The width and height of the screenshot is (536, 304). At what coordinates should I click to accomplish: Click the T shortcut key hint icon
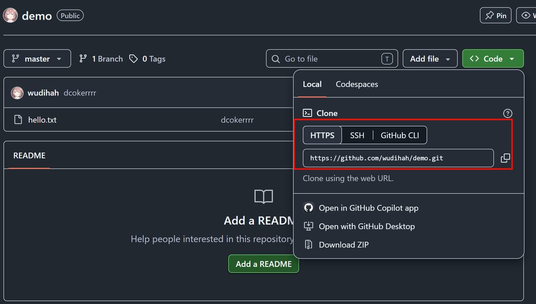click(387, 59)
